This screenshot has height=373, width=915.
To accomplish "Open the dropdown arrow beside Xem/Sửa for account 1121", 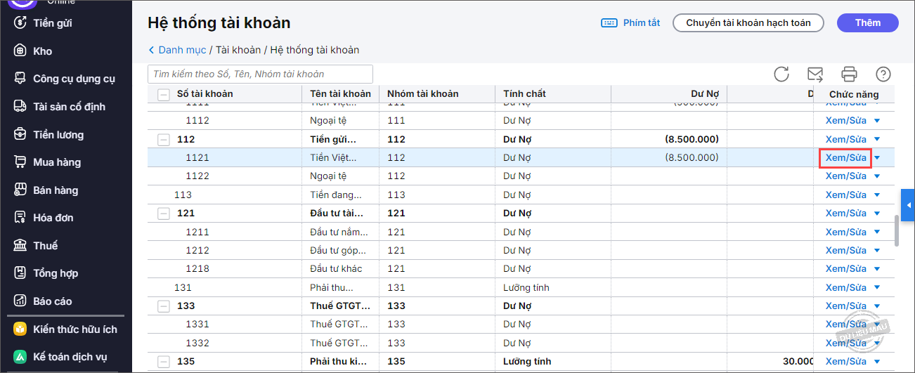I will [x=877, y=158].
